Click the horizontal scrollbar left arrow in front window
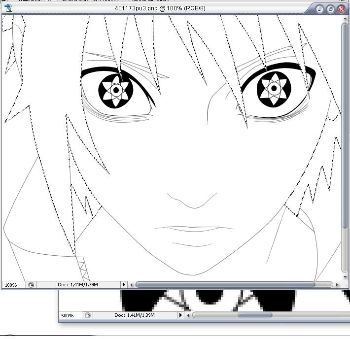 tap(132, 285)
